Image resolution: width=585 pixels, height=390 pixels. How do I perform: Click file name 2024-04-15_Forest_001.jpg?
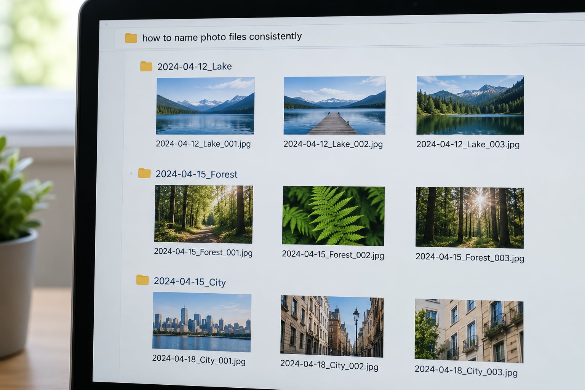click(x=203, y=252)
